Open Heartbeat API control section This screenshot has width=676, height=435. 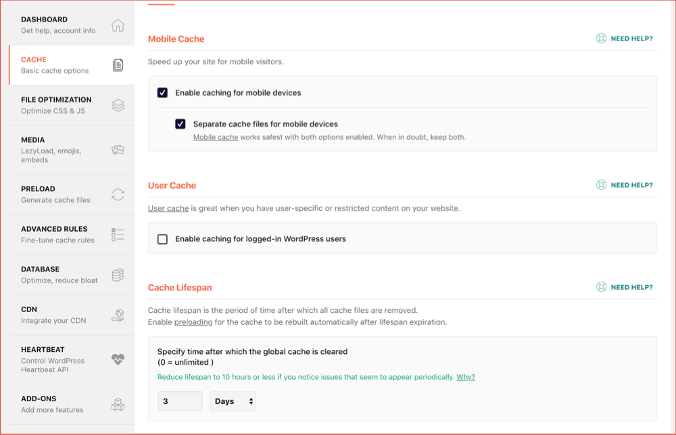click(72, 359)
